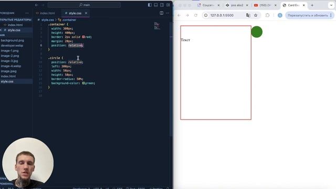Click the 'relative' value in .circle position
This screenshot has height=189, width=336.
(x=75, y=62)
